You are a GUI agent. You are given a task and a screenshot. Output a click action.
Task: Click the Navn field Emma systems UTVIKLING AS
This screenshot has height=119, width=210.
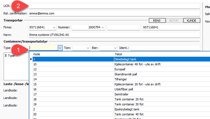[x=114, y=35]
